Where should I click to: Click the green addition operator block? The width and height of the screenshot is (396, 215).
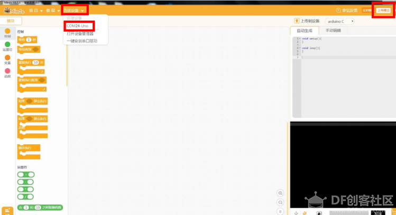pyautogui.click(x=26, y=175)
